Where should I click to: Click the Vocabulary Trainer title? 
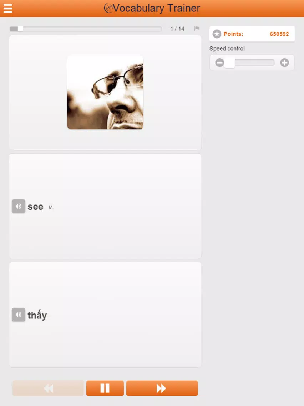click(157, 8)
